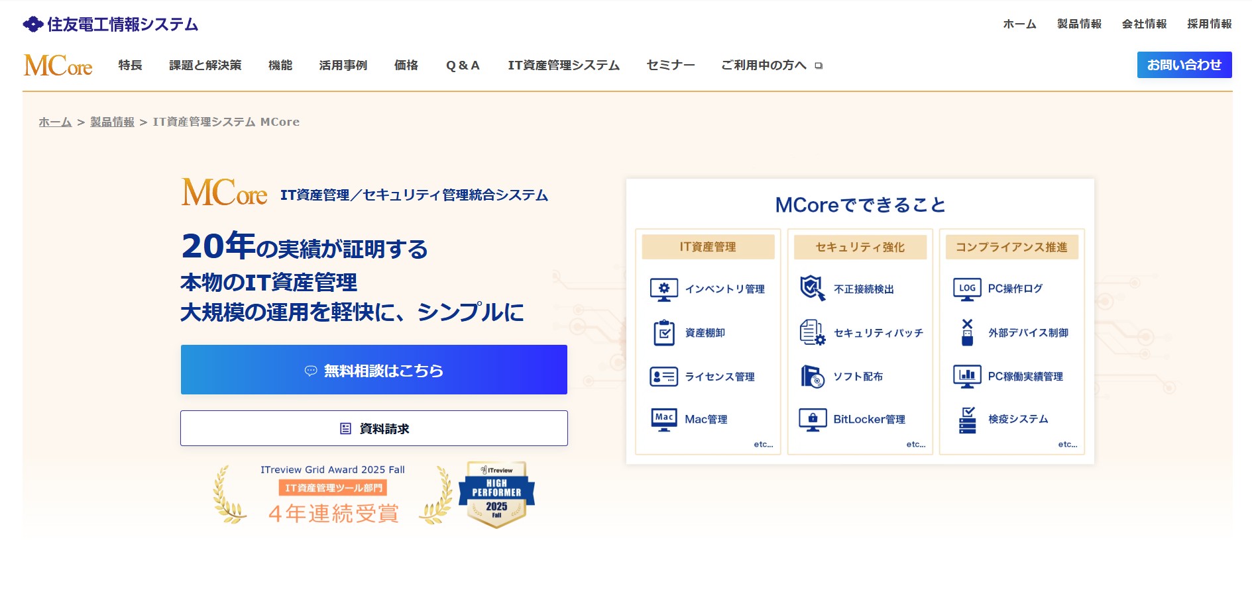Click the PC稼働実績管理 bar chart icon
The height and width of the screenshot is (591, 1252).
point(967,376)
